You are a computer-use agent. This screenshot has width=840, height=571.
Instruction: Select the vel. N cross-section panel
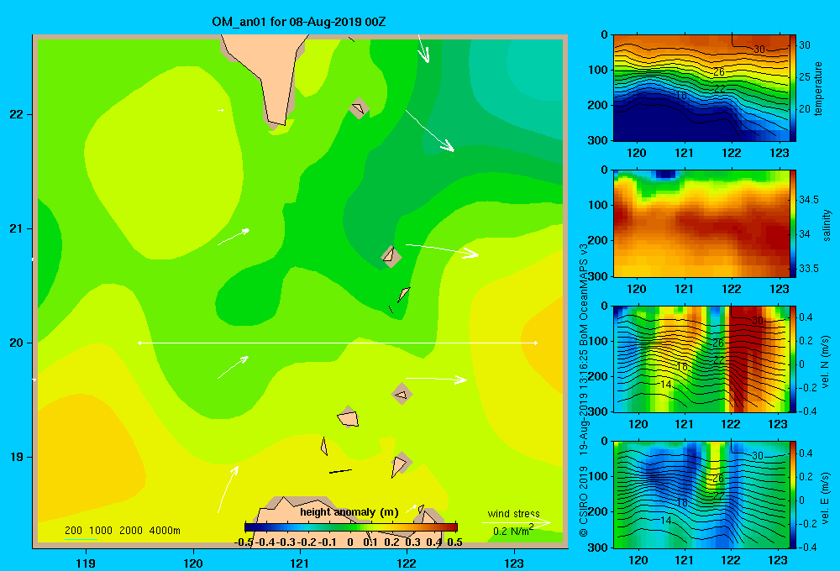pos(701,359)
